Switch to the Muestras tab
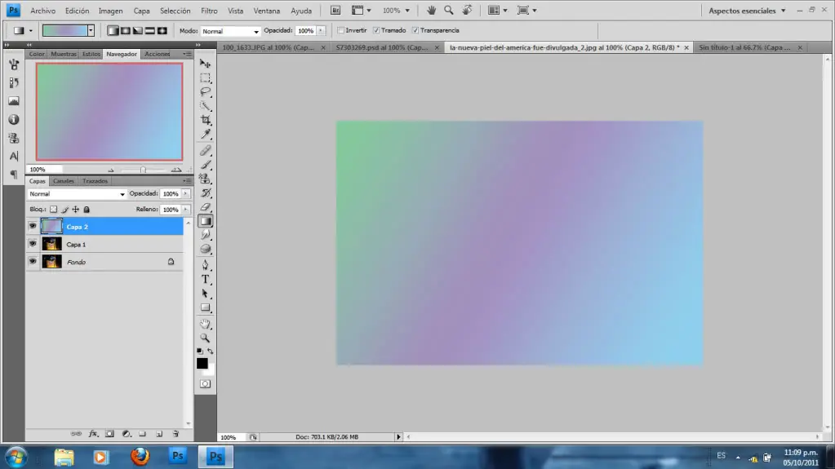The height and width of the screenshot is (469, 835). point(64,54)
